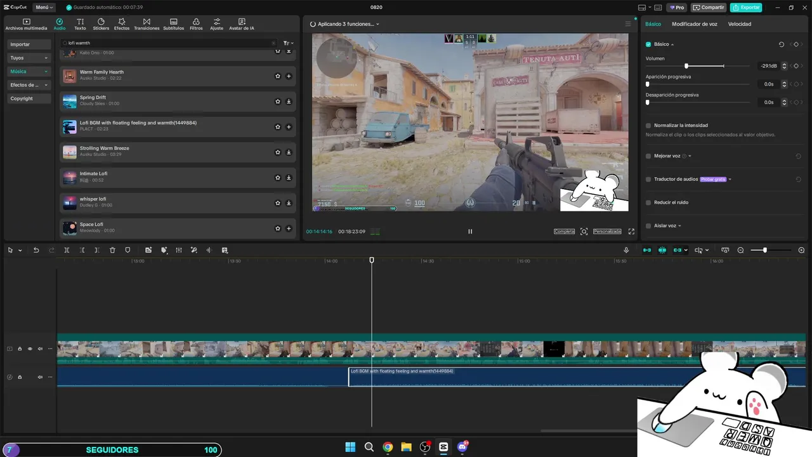Switch to Modificador de voz tab
The width and height of the screenshot is (812, 457).
(695, 24)
